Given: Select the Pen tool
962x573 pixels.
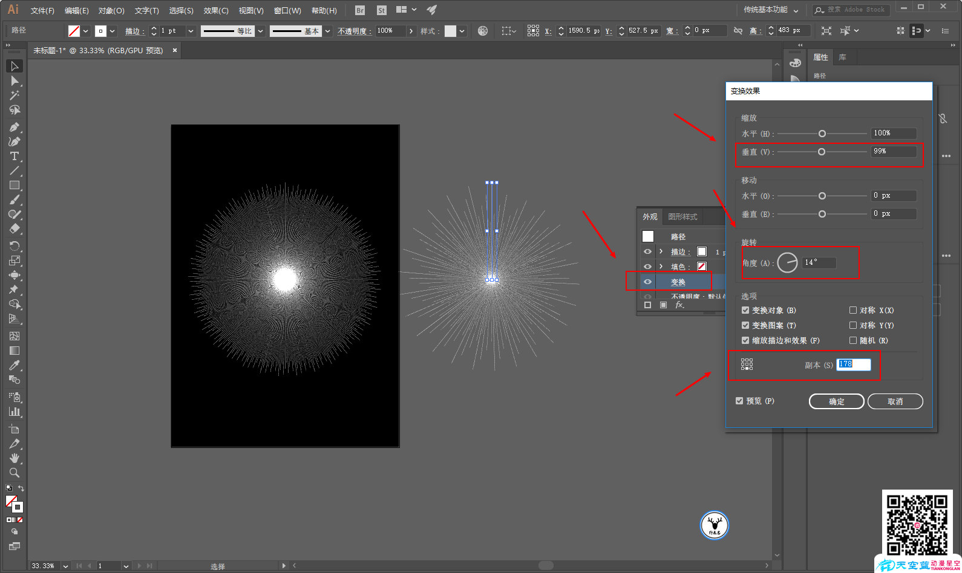Looking at the screenshot, I should [15, 127].
